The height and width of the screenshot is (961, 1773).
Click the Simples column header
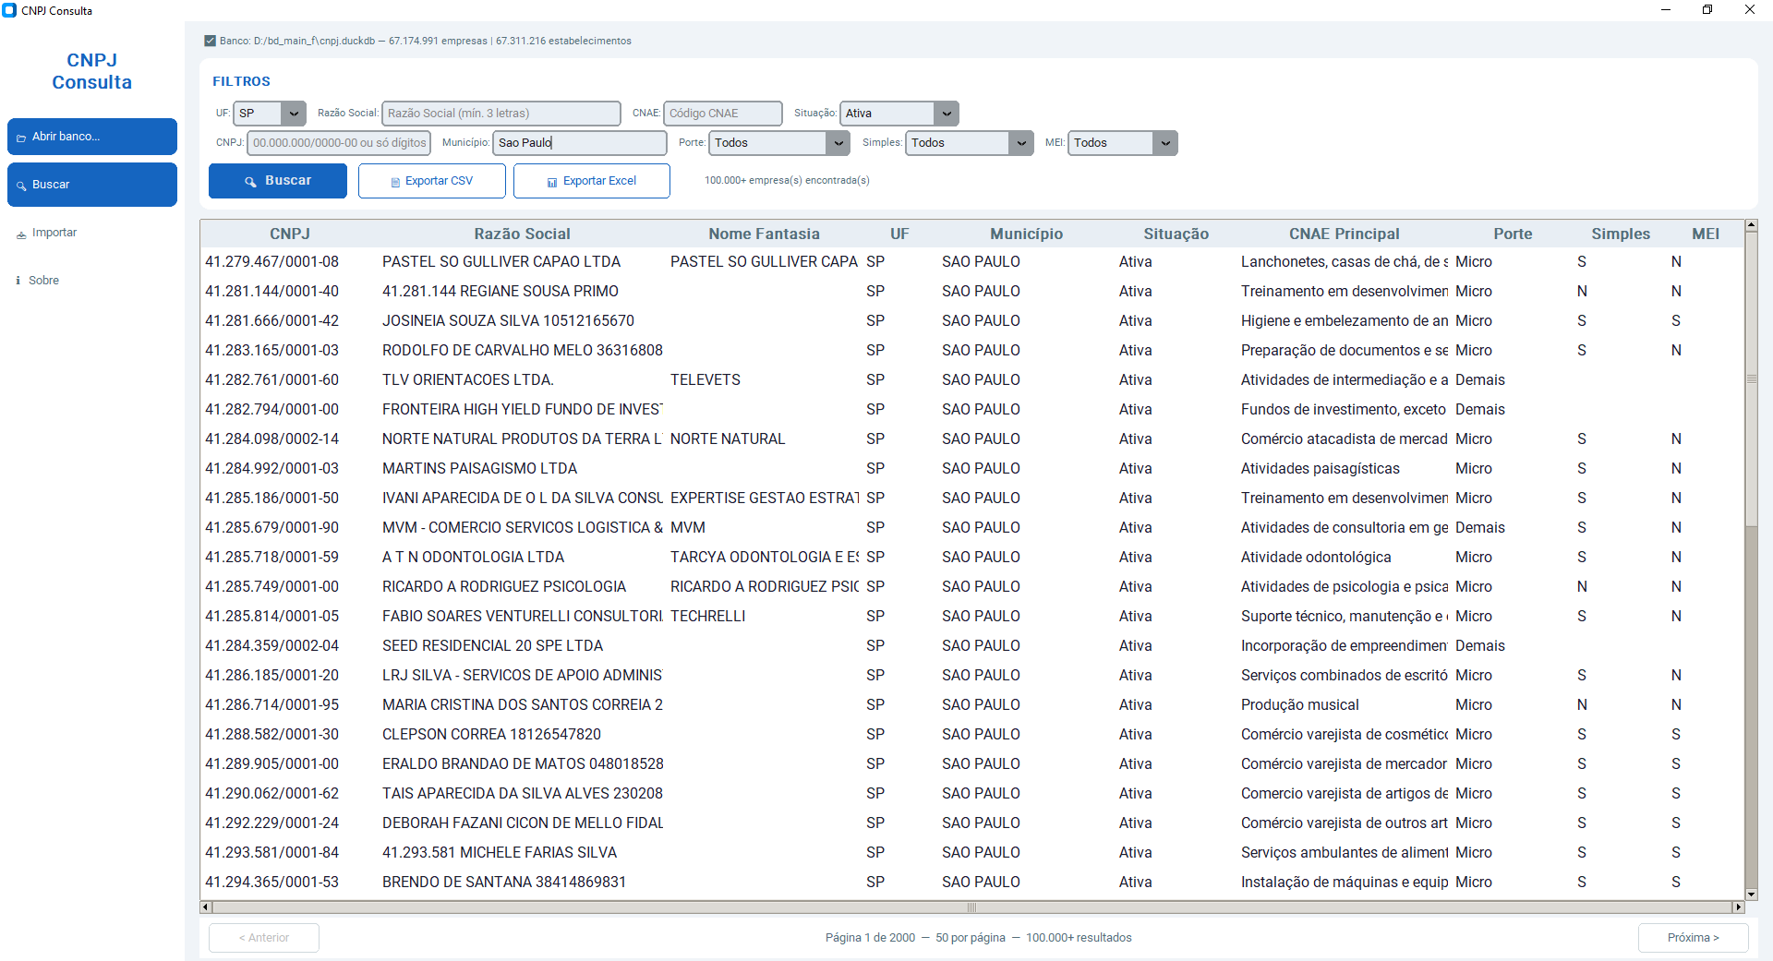[1621, 234]
